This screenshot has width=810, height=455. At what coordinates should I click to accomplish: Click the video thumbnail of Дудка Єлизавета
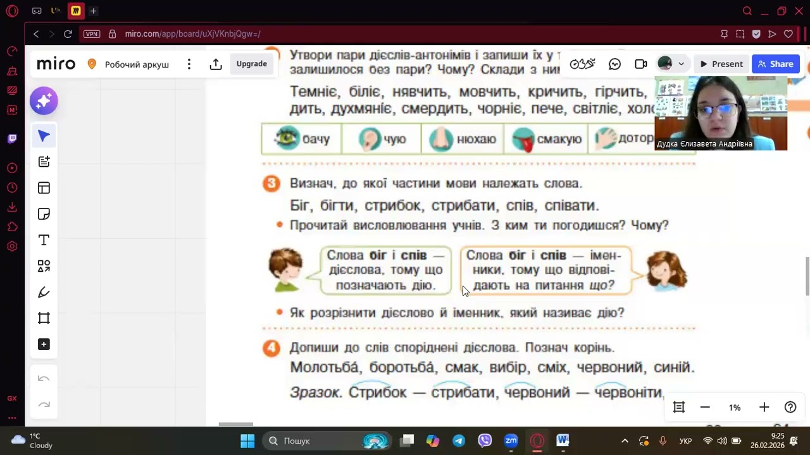[721, 113]
